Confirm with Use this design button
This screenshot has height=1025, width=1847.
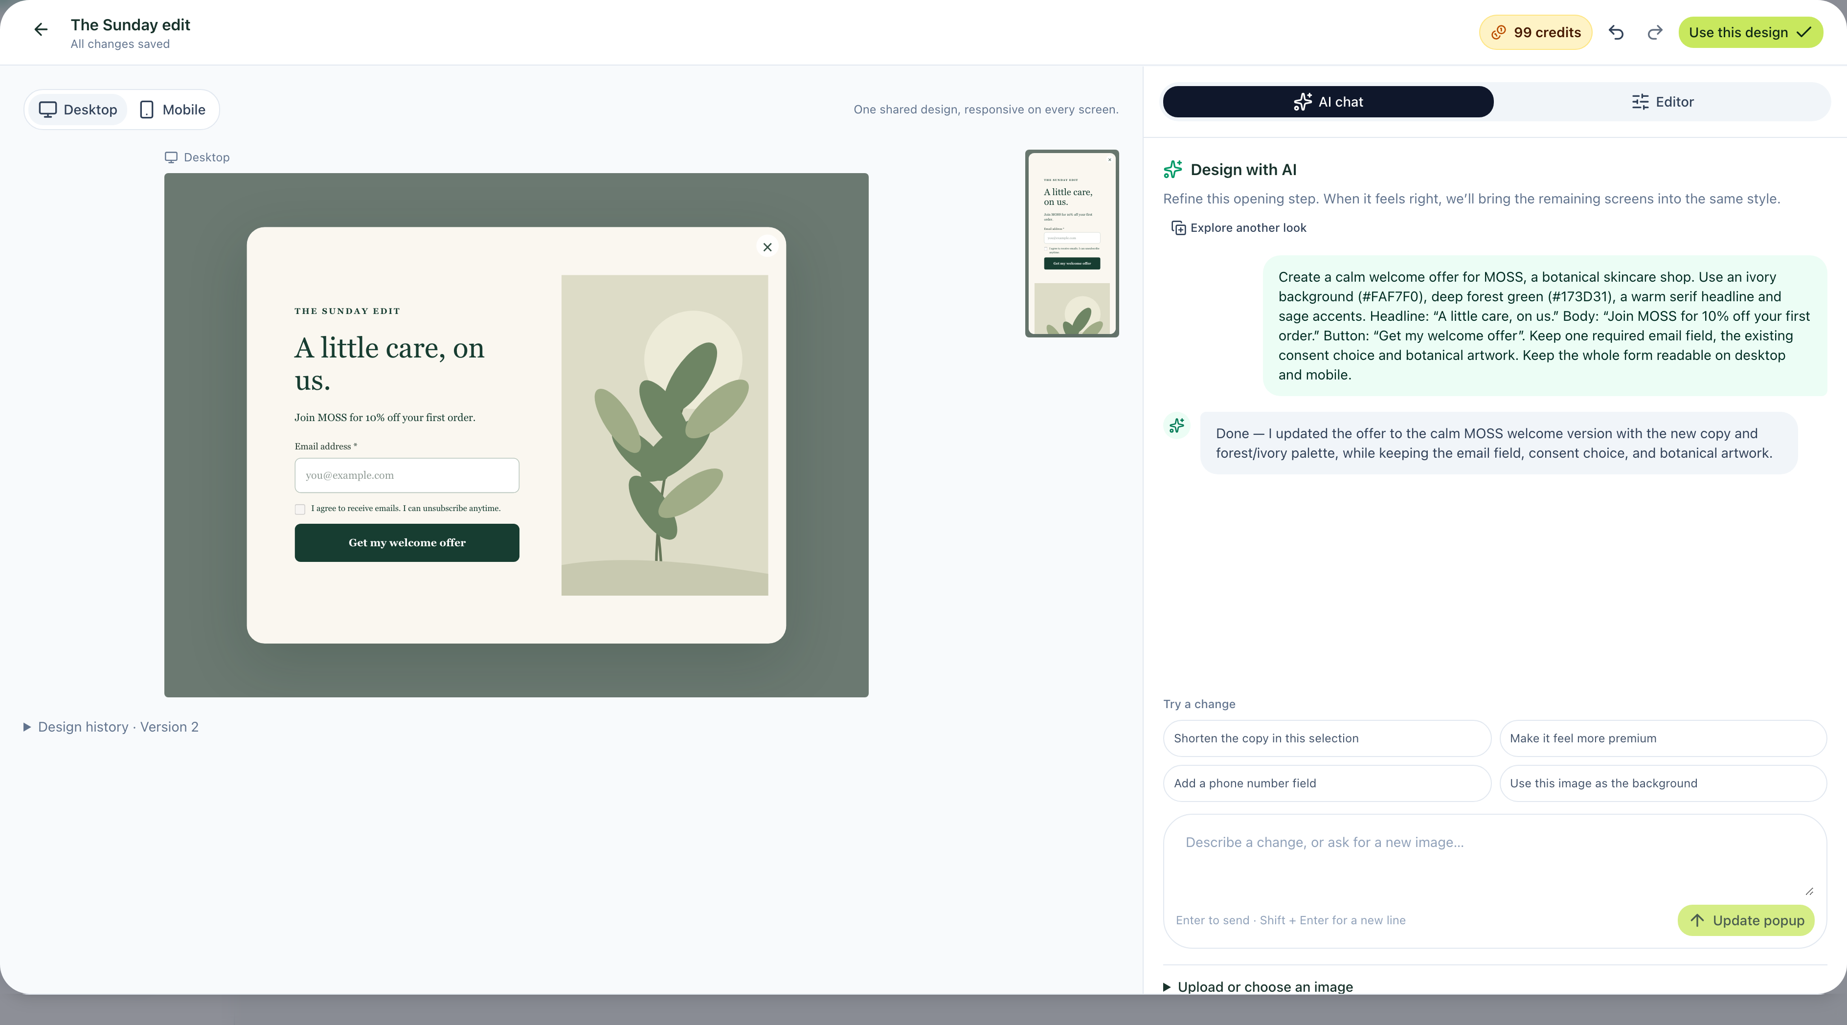coord(1750,32)
